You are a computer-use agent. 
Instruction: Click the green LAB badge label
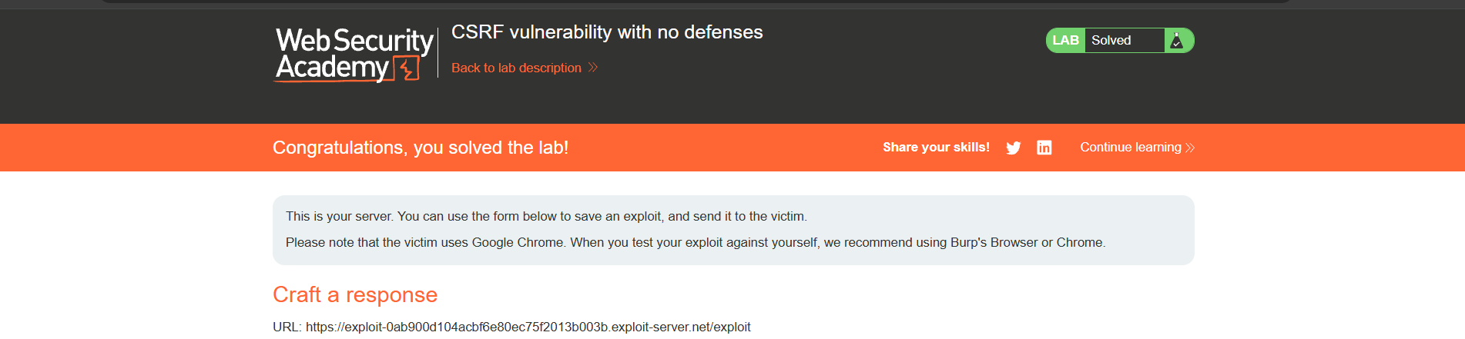[x=1065, y=40]
